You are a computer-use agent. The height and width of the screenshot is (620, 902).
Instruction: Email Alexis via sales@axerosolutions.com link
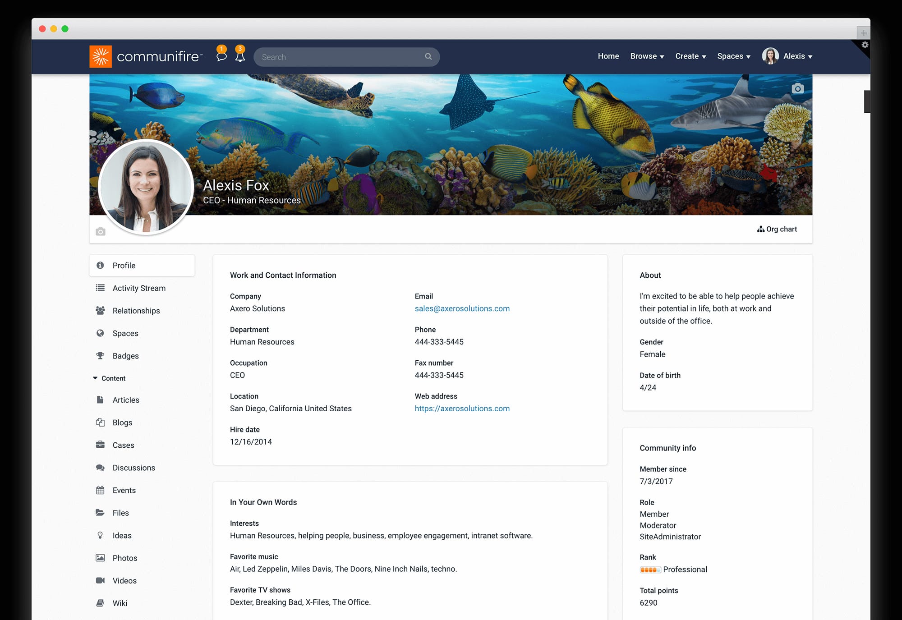tap(462, 308)
